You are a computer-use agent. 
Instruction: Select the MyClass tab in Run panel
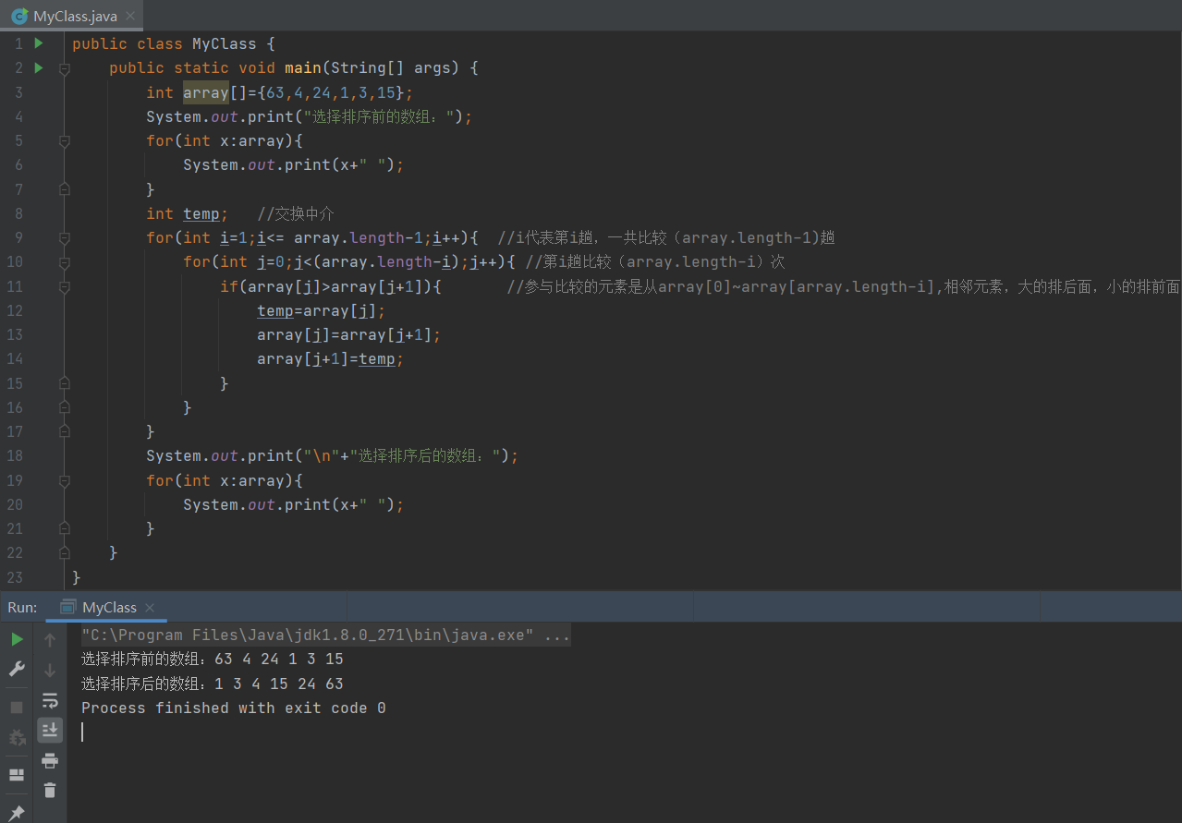click(x=109, y=607)
